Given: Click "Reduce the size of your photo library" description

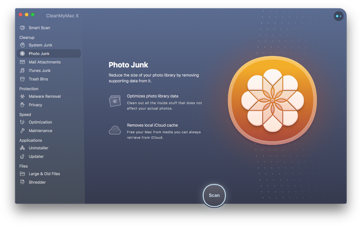Looking at the screenshot, I should 154,78.
